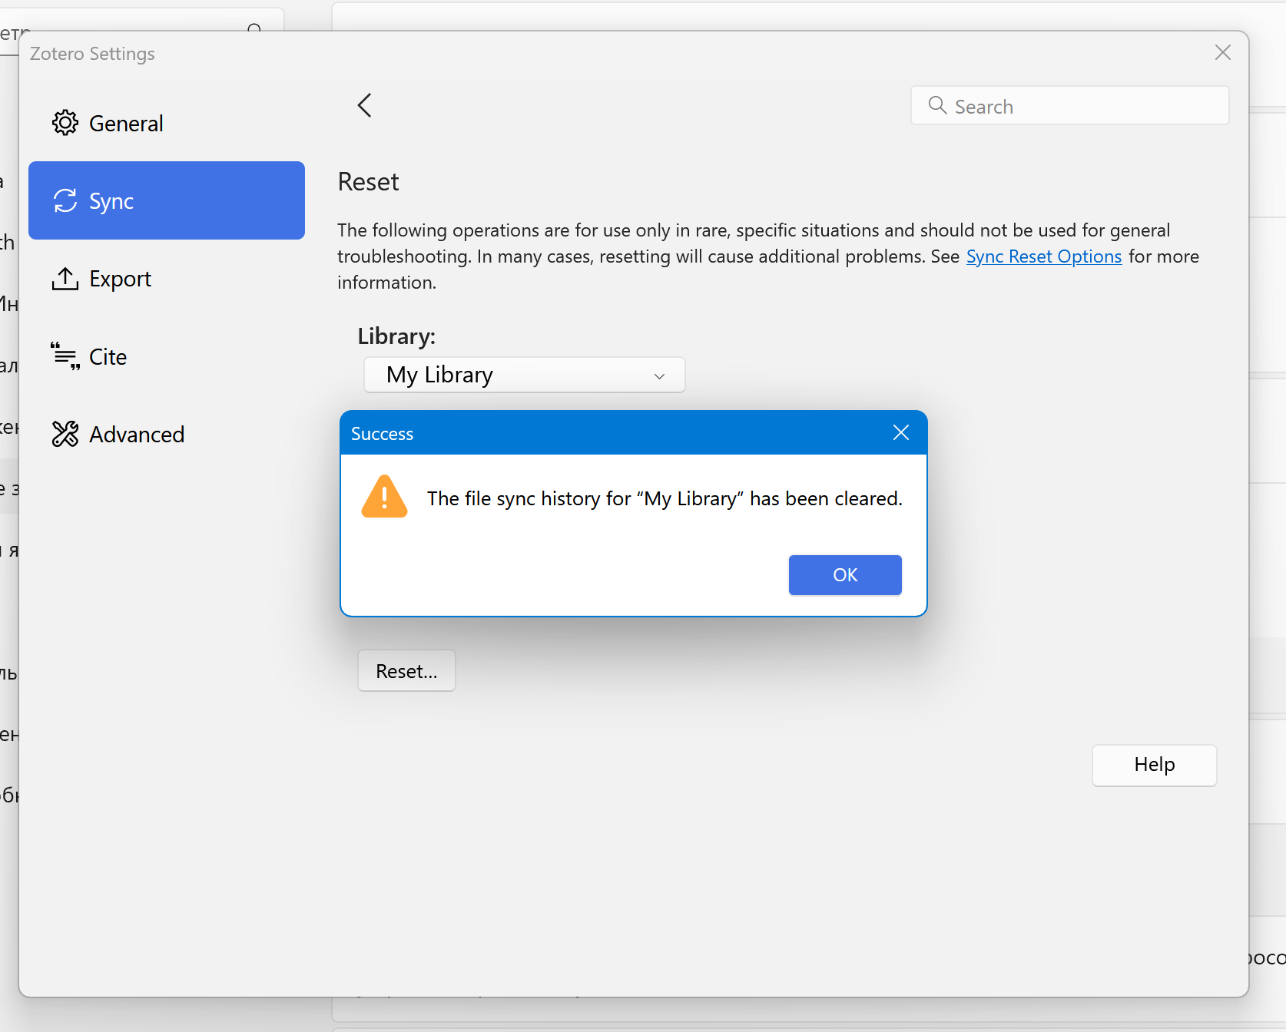Click the sync arrows icon
Viewport: 1286px width, 1032px height.
65,200
